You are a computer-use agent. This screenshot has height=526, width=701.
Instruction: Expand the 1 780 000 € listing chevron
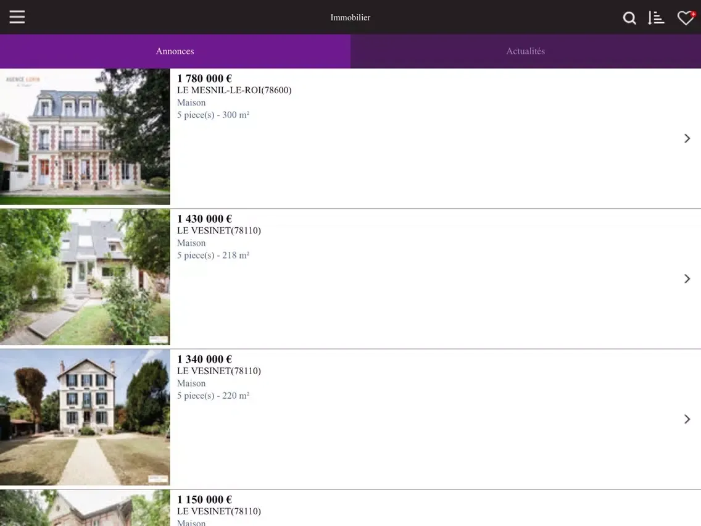(x=687, y=138)
